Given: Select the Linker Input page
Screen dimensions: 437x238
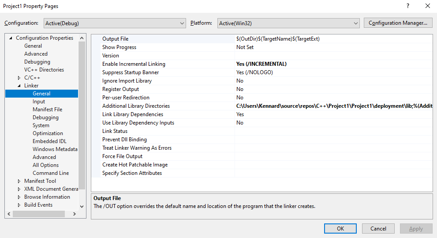Looking at the screenshot, I should [39, 102].
